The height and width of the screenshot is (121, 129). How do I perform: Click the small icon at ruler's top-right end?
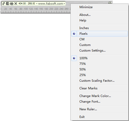coord(110,3)
